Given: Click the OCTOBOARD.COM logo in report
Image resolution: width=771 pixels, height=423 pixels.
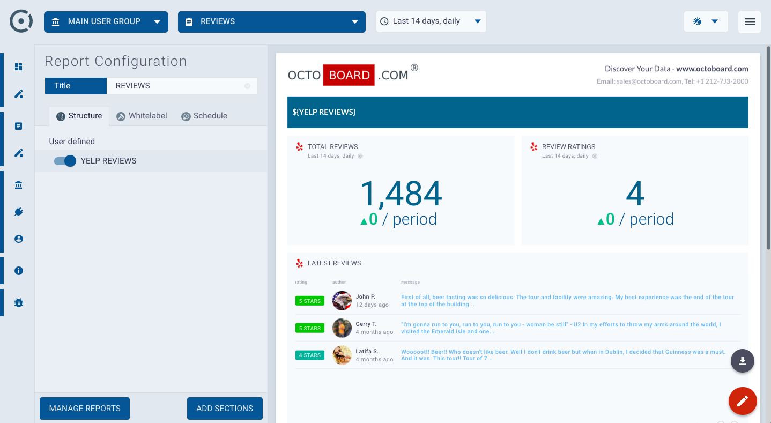Looking at the screenshot, I should [x=353, y=75].
